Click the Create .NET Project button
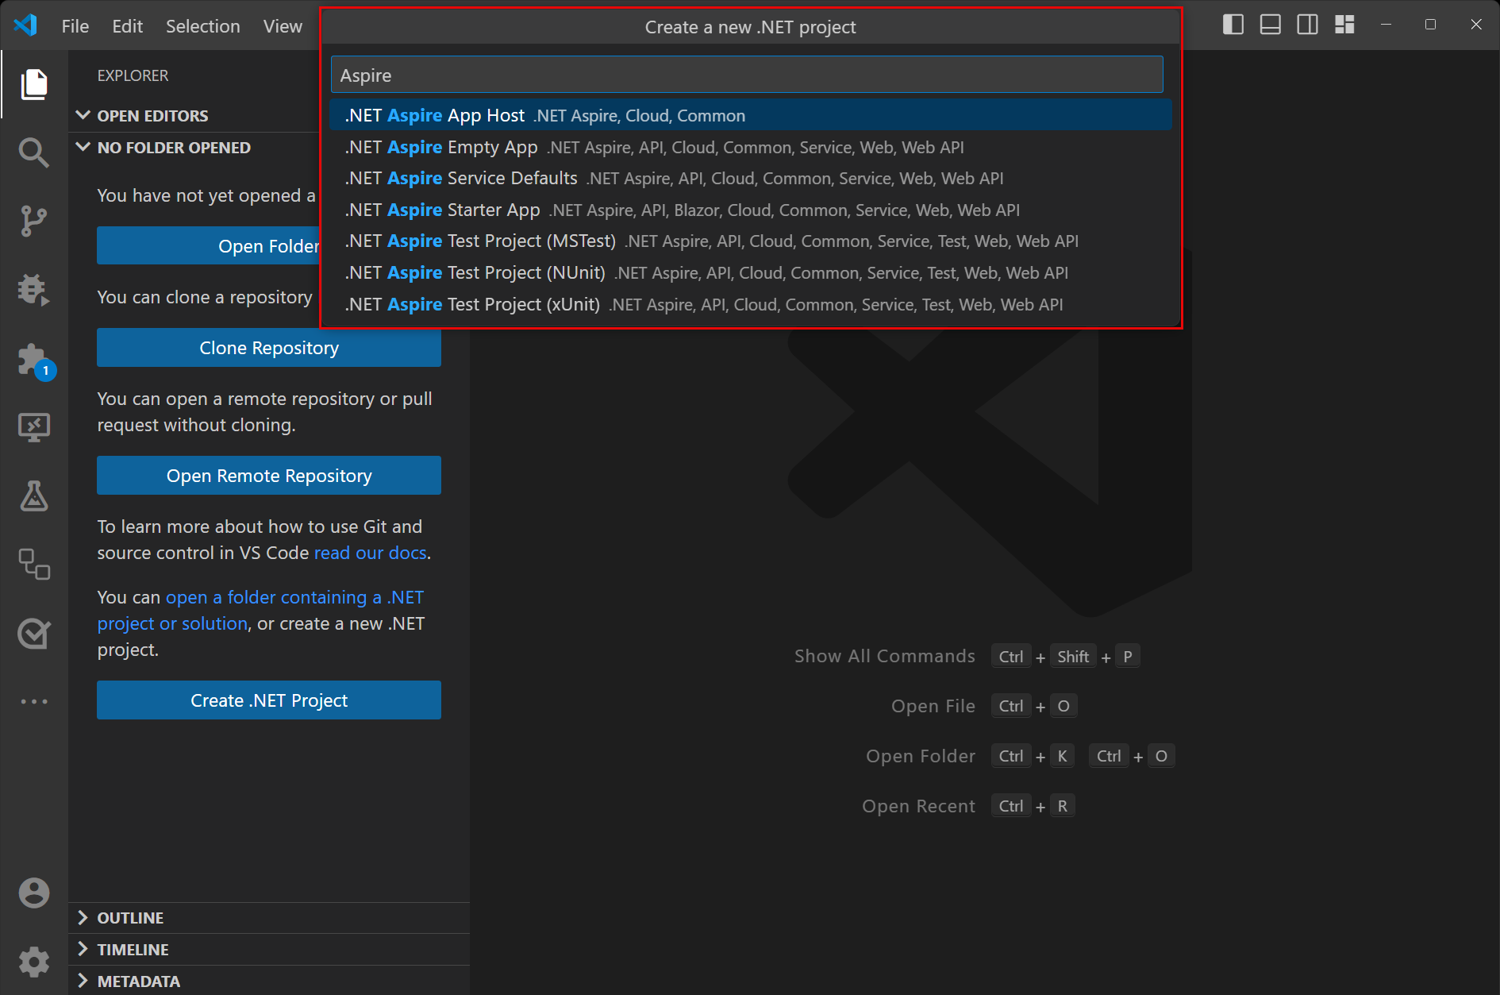Image resolution: width=1500 pixels, height=995 pixels. coord(269,700)
